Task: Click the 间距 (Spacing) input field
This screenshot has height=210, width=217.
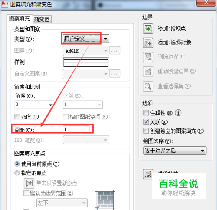Action: [76, 129]
